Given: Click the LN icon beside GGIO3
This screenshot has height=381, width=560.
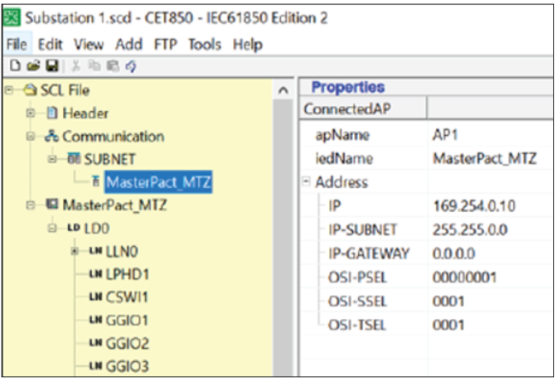Looking at the screenshot, I should pos(95,366).
